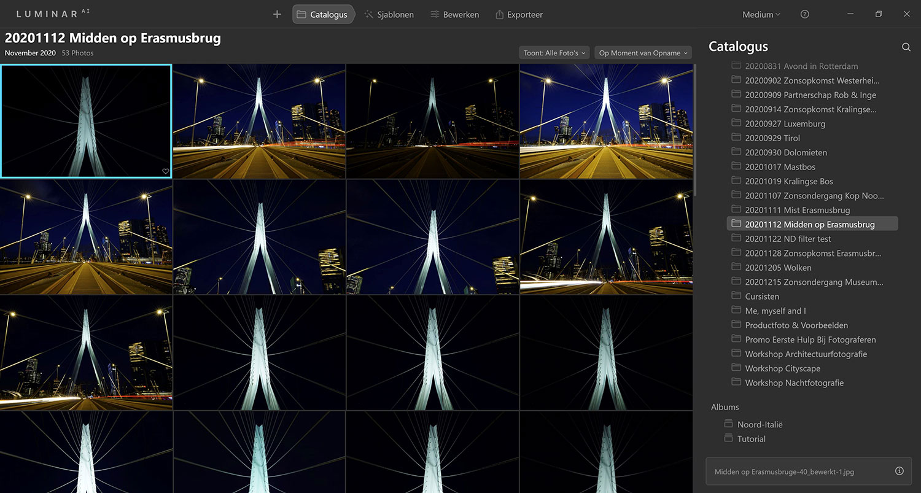Select the second thumbnail in the first row
The width and height of the screenshot is (921, 493).
point(259,121)
